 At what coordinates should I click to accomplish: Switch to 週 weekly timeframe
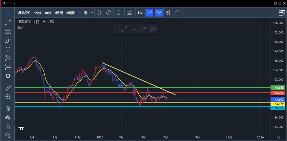click(x=86, y=13)
